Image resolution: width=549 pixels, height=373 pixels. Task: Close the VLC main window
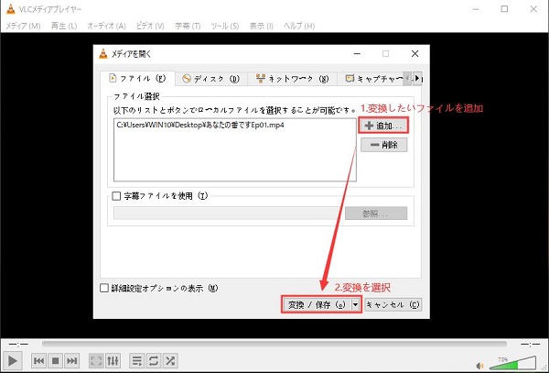(x=533, y=9)
